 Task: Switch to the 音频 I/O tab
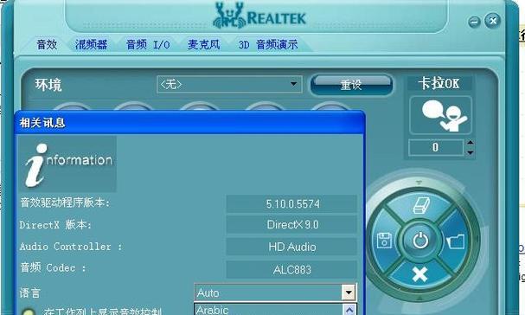pos(148,45)
